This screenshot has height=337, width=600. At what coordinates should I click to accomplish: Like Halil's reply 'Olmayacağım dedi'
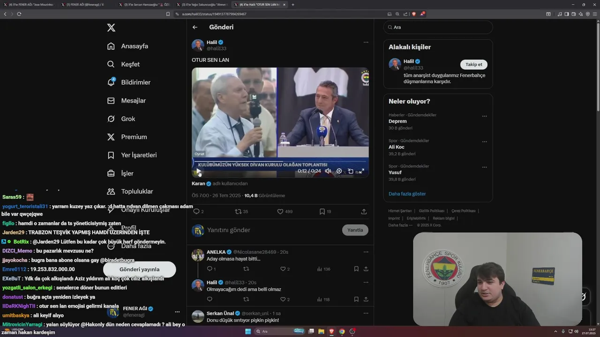click(x=285, y=299)
